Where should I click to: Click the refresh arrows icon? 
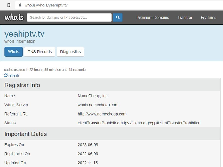pyautogui.click(x=6, y=75)
